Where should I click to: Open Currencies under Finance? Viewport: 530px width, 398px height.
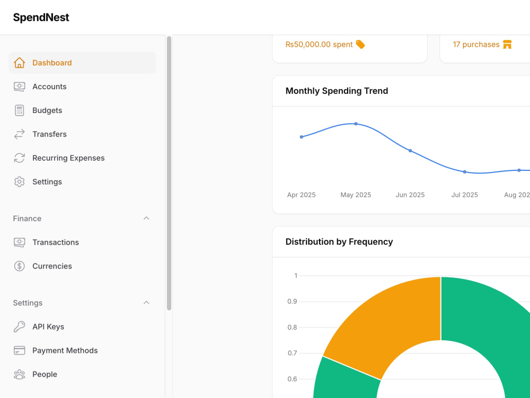82,266
